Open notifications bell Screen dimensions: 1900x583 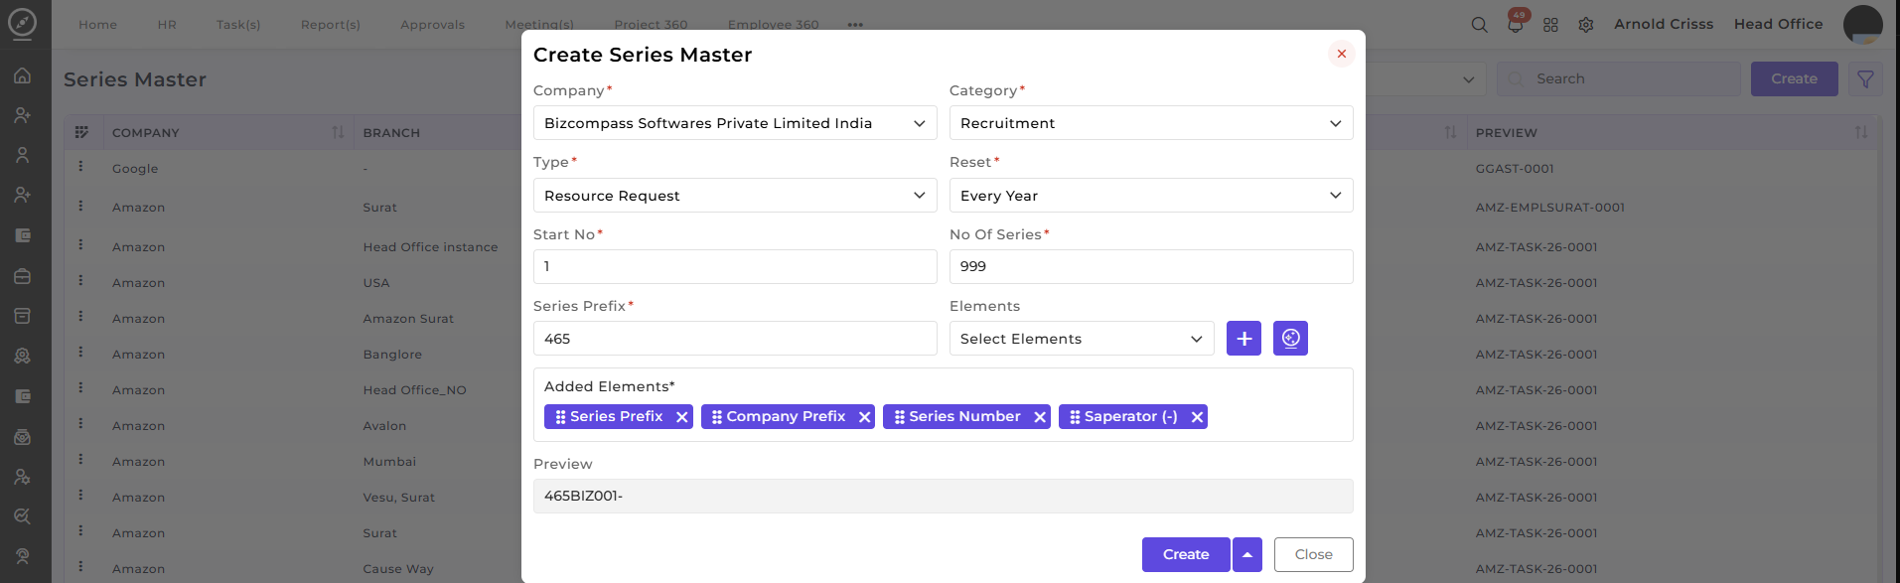(x=1515, y=25)
